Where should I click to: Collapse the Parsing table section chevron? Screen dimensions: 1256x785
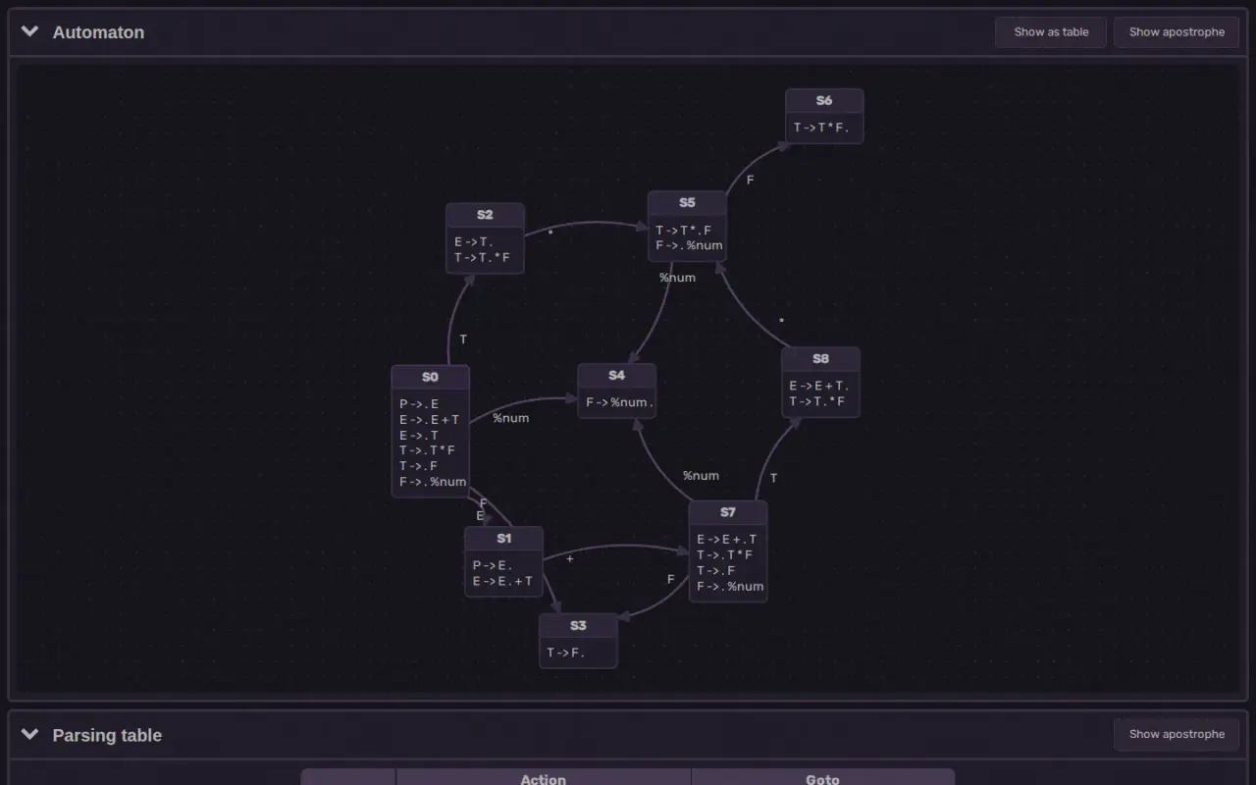(30, 734)
